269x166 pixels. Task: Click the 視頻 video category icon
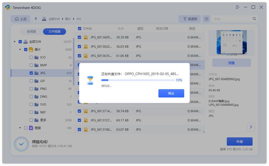[31, 128]
